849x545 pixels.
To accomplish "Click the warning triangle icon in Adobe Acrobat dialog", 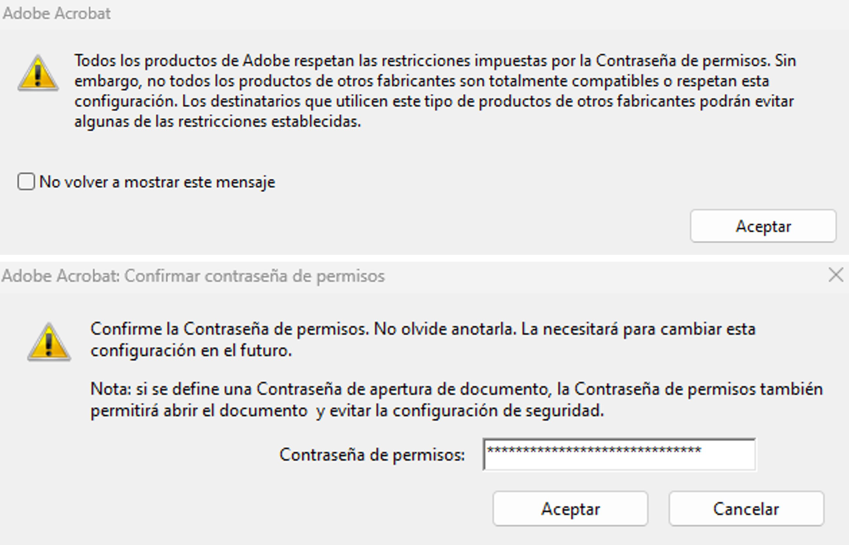I will click(38, 73).
